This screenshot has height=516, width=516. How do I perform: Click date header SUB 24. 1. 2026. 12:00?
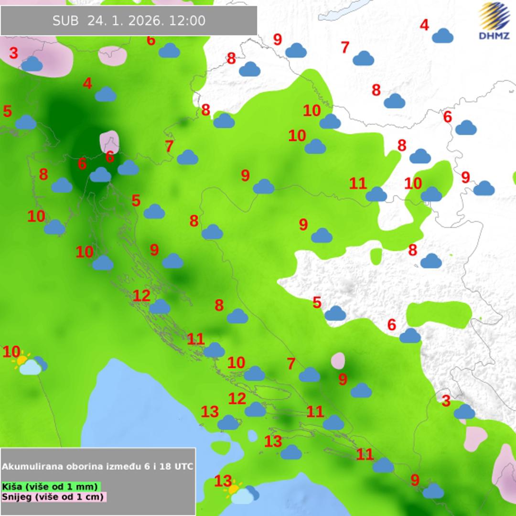click(129, 21)
